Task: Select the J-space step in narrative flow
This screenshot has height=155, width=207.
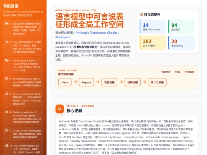Action: coord(86,82)
